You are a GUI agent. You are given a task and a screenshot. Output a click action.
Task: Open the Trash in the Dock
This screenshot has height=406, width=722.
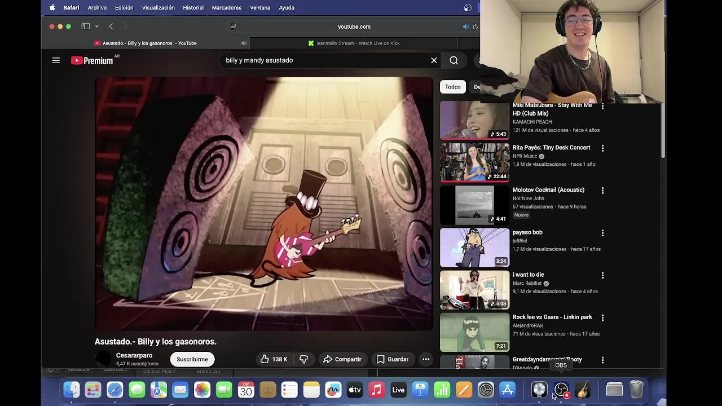click(636, 390)
